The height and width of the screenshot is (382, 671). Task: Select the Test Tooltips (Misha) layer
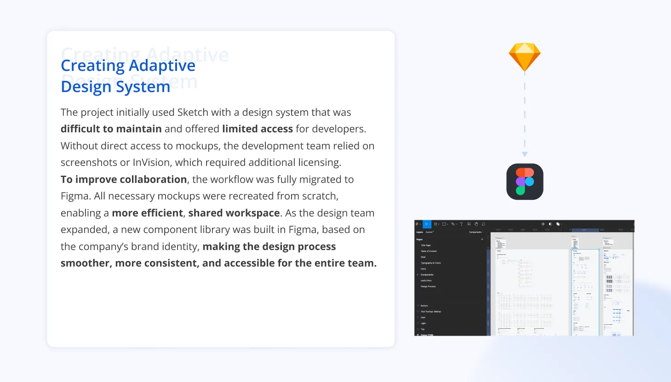point(430,312)
